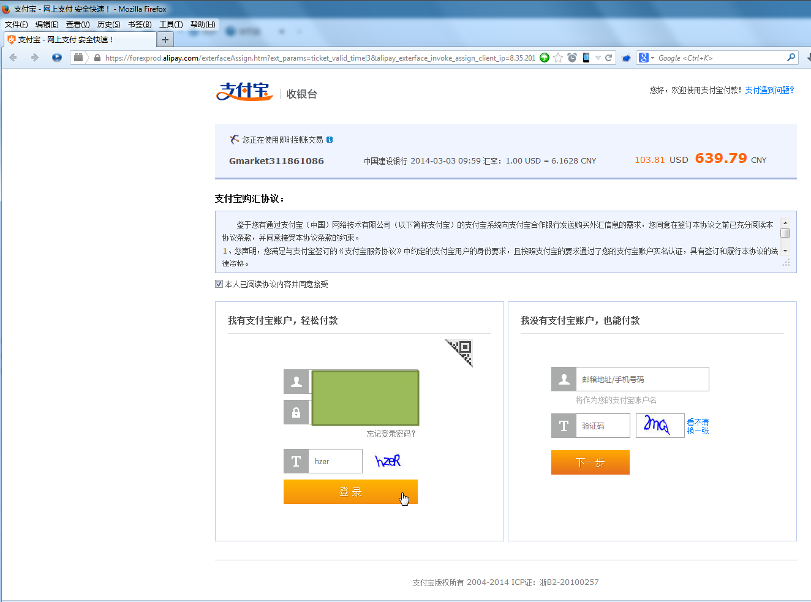The image size is (811, 602).
Task: Open the 支付遇到问题? help link
Action: click(769, 90)
